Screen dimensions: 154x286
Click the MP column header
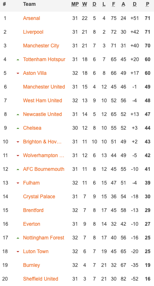75,4
